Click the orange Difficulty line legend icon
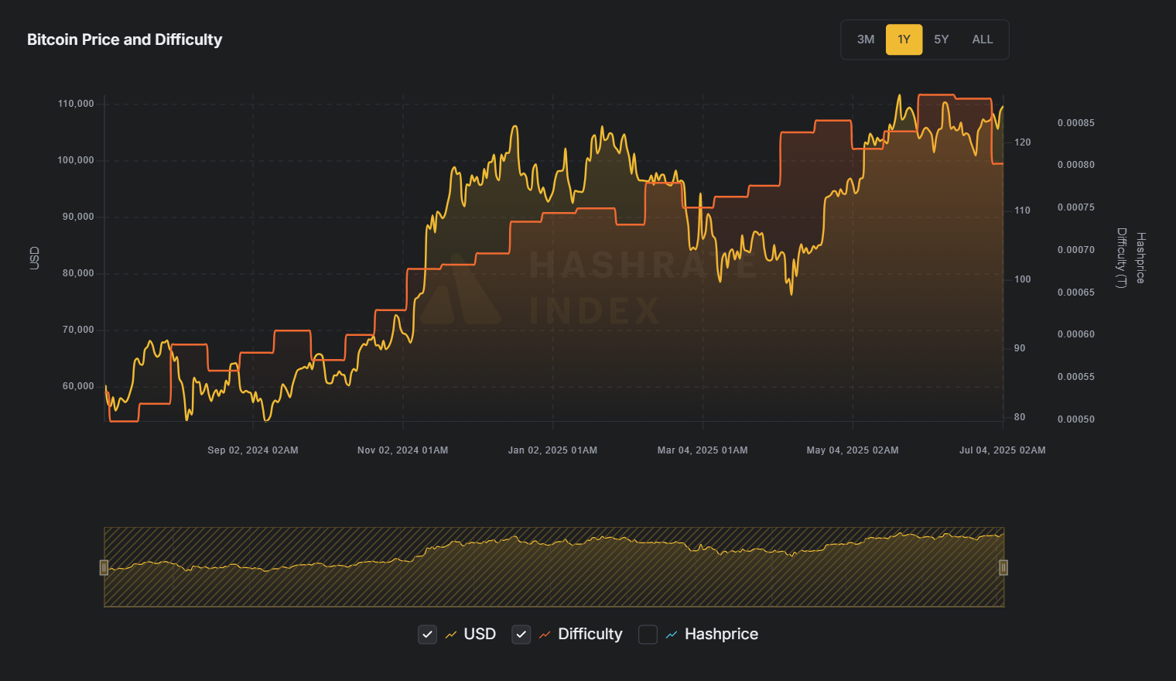 (545, 635)
